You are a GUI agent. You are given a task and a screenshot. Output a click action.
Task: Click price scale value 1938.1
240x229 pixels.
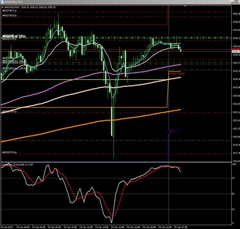click(x=236, y=38)
